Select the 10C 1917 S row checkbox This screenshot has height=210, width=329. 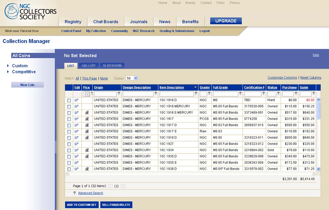[69, 132]
